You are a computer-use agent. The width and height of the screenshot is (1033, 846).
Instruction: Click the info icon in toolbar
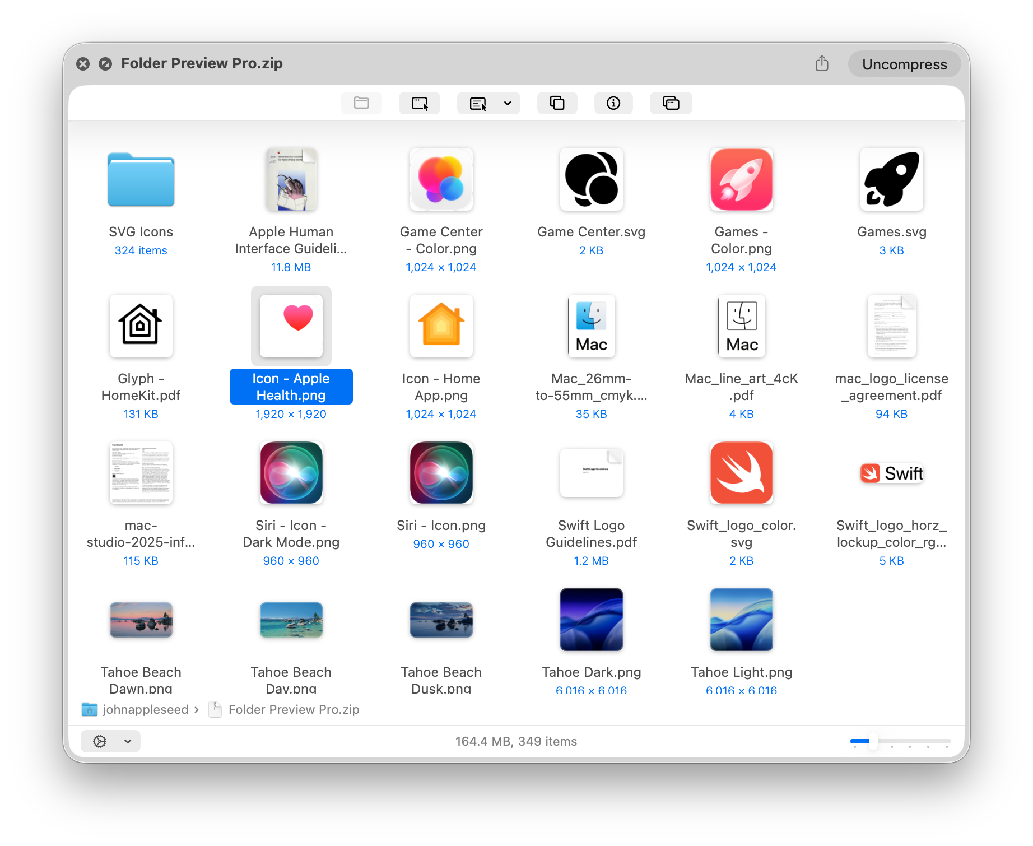[613, 103]
